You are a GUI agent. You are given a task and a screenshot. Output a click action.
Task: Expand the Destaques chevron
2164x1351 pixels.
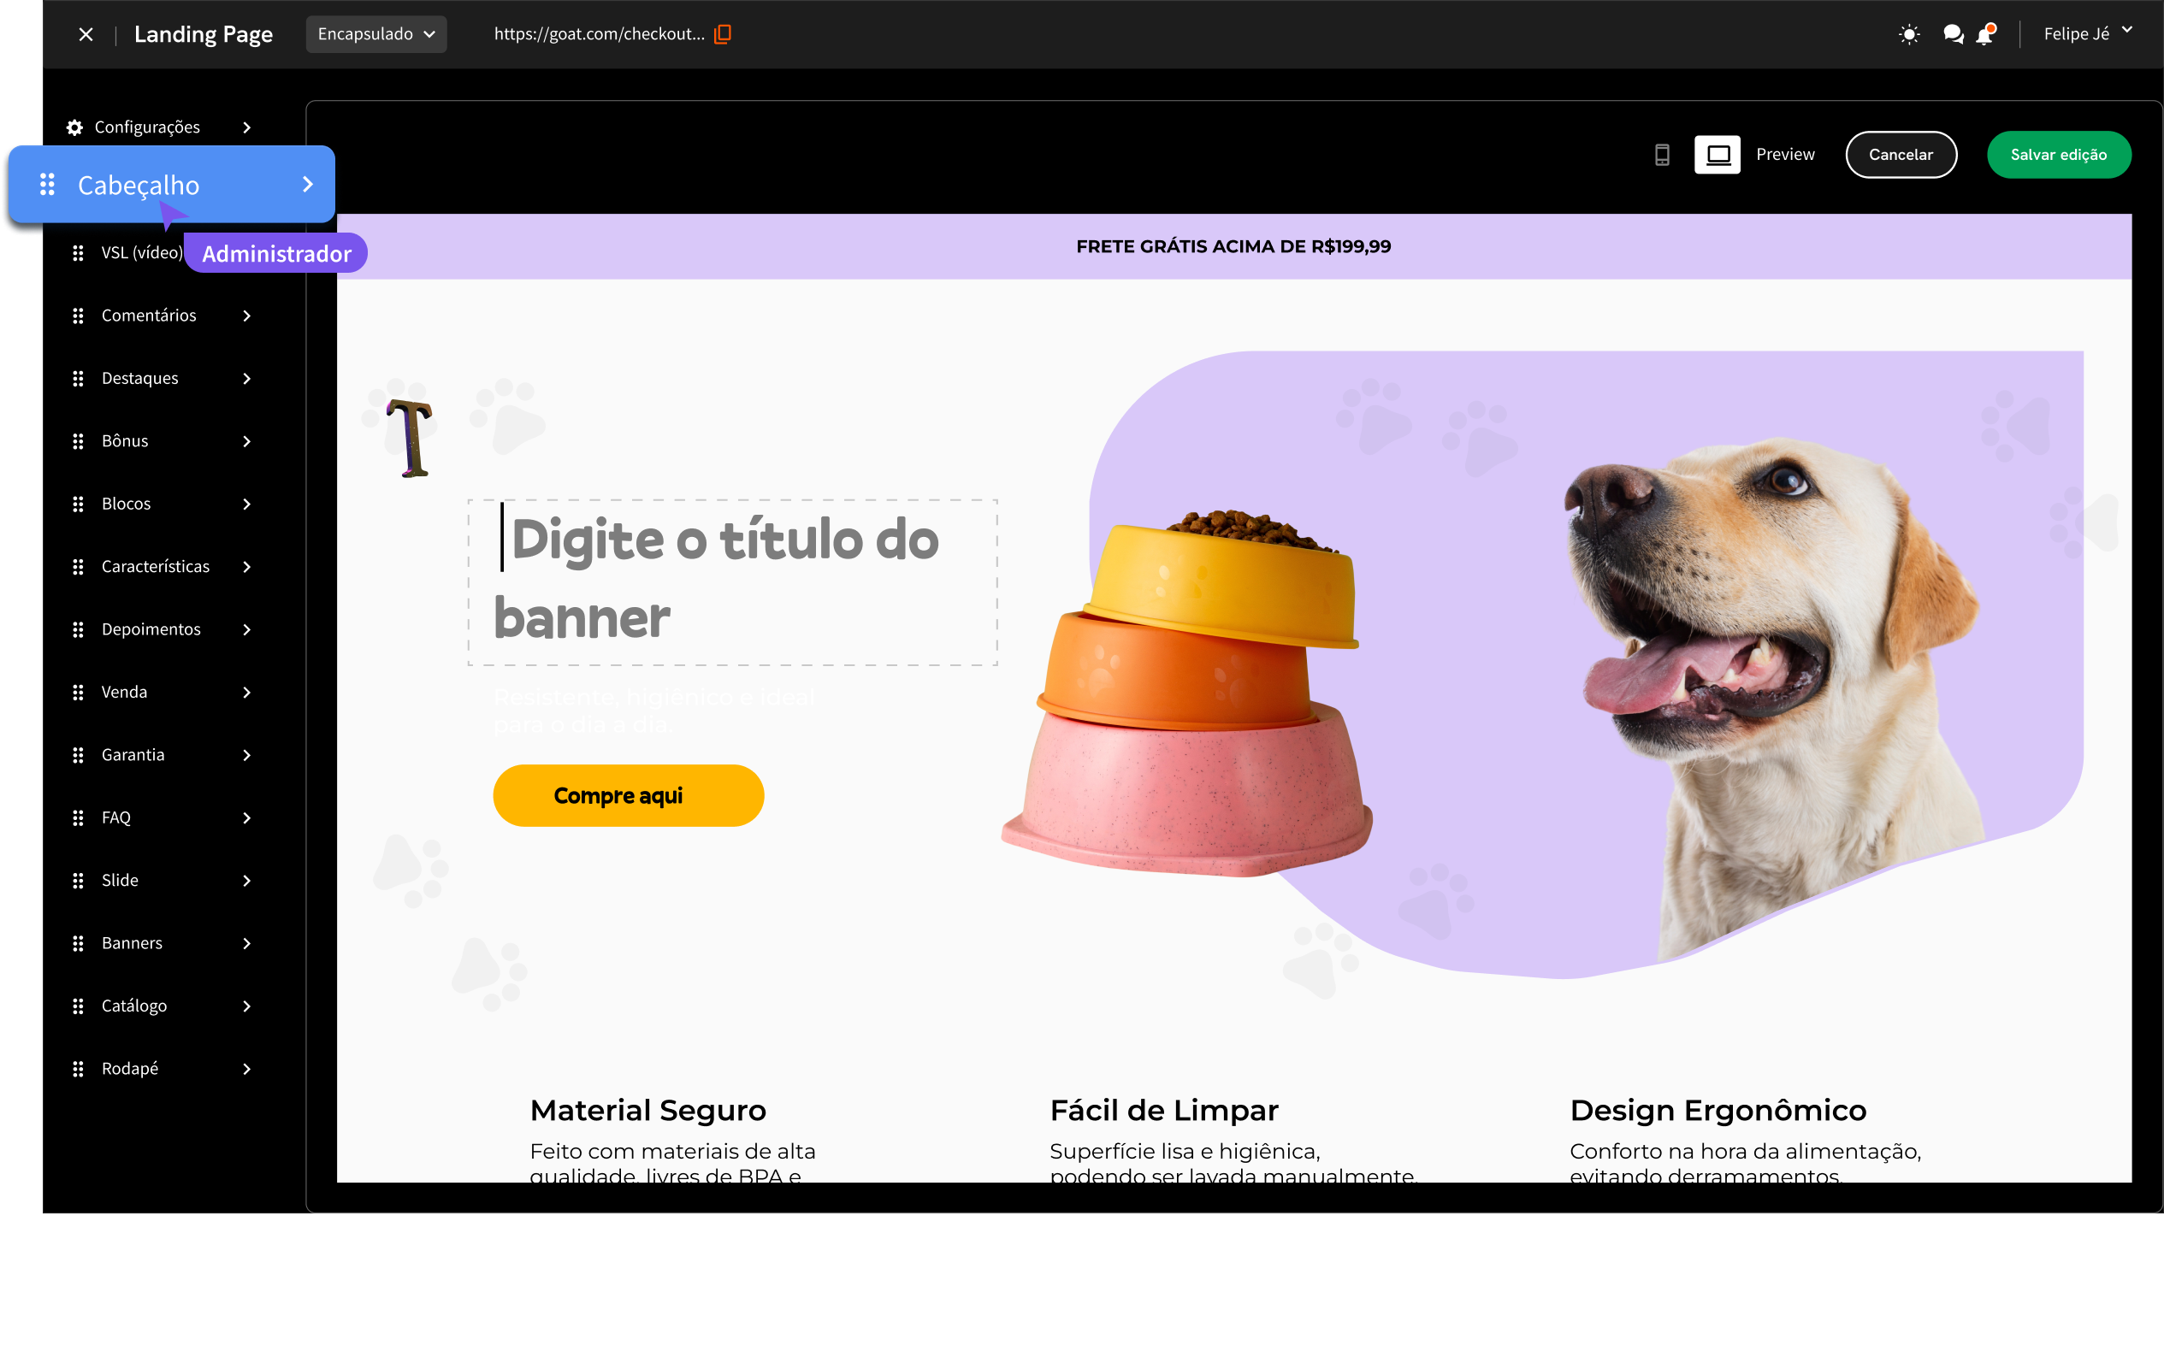[246, 378]
